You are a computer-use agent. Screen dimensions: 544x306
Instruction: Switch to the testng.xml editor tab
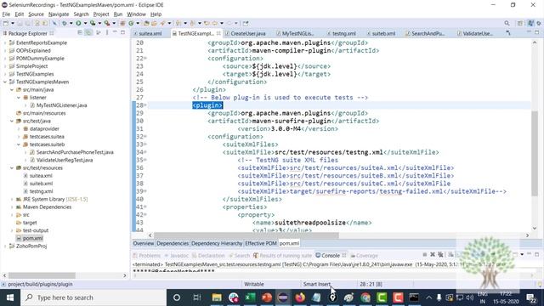343,34
